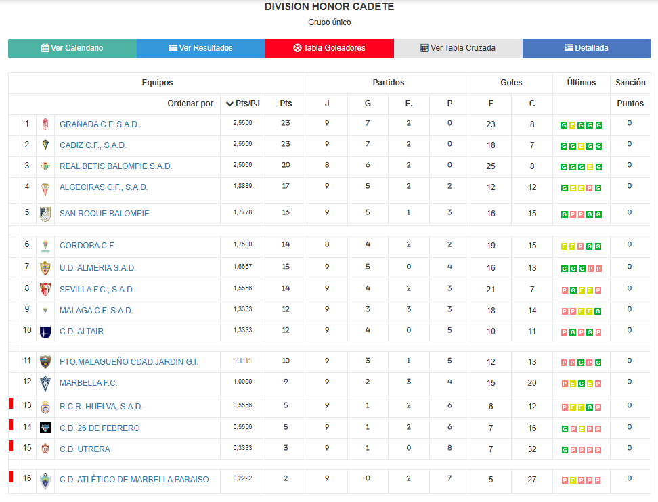658x502 pixels.
Task: Click Pto. Malagueño Cdad. Jardin crest icon
Action: 45,362
